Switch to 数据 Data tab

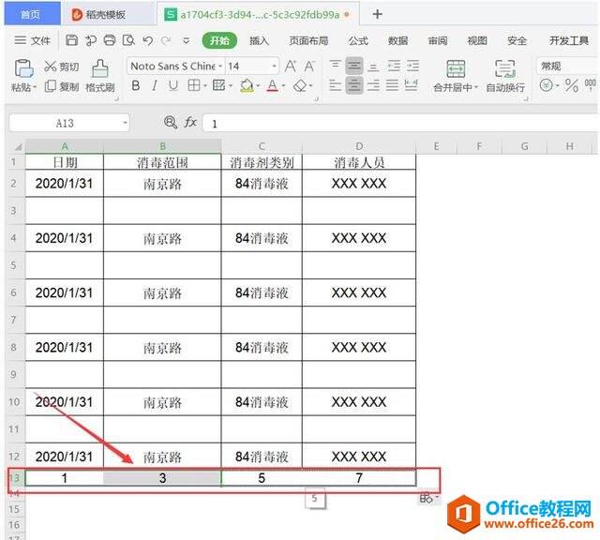pos(397,40)
